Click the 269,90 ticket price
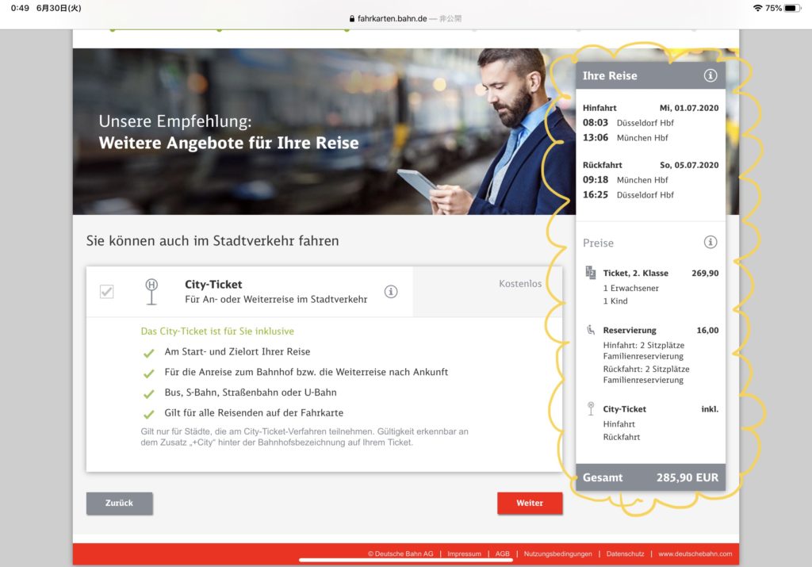 pos(705,273)
